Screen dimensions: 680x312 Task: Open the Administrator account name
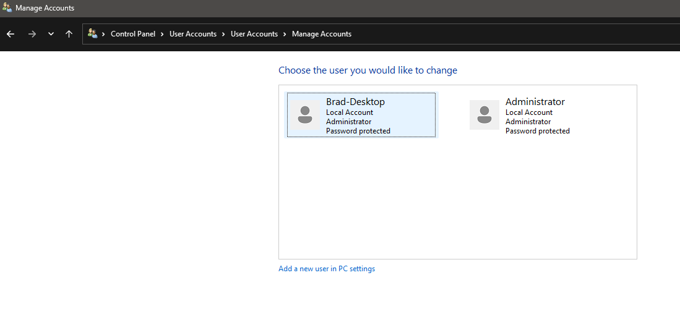click(535, 102)
